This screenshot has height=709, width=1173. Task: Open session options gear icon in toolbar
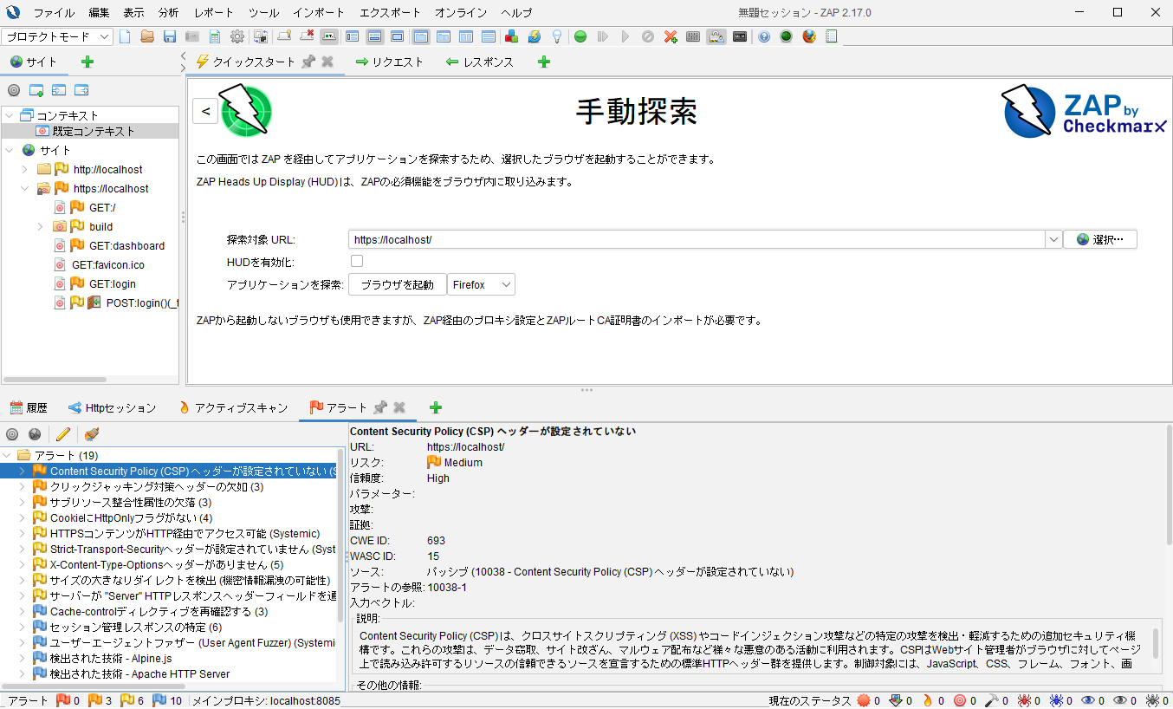click(237, 36)
